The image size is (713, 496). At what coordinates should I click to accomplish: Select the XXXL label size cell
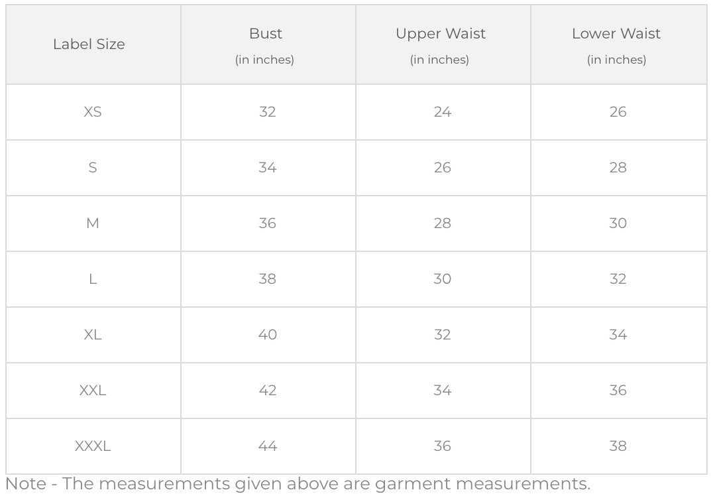(93, 446)
